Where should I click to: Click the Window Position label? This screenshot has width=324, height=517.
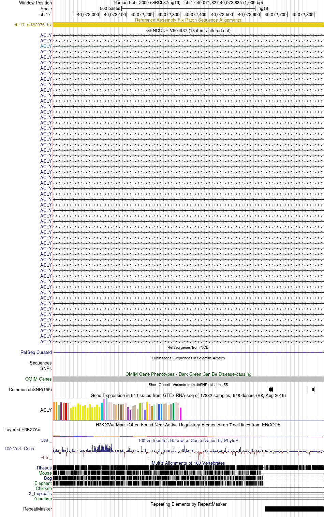[x=35, y=3]
